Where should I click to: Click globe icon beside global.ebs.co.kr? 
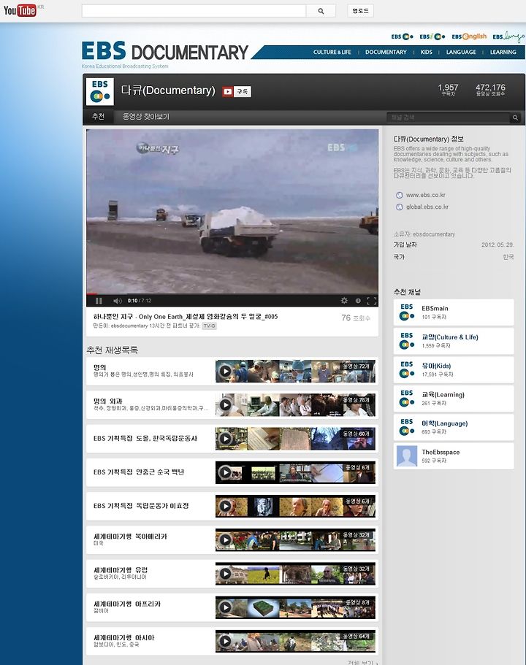(x=399, y=207)
